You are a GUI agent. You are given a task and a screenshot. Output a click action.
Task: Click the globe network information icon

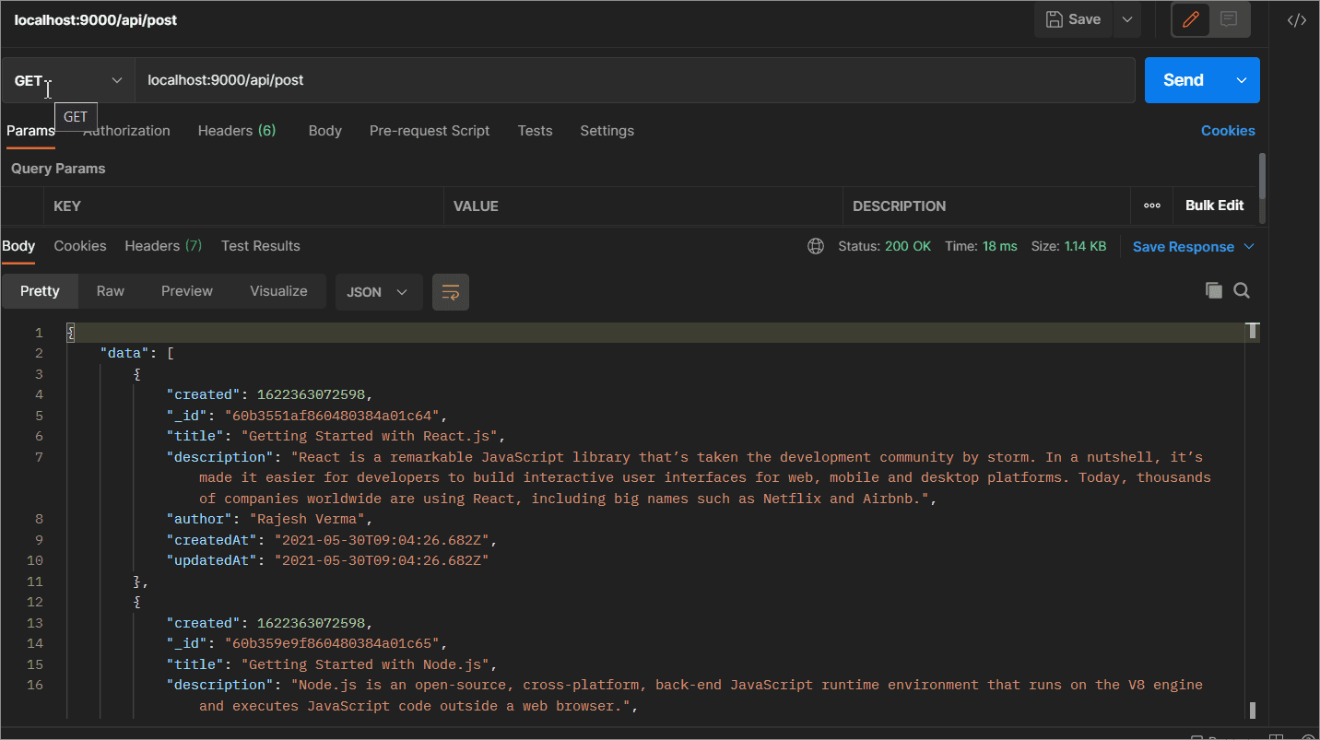(x=815, y=246)
